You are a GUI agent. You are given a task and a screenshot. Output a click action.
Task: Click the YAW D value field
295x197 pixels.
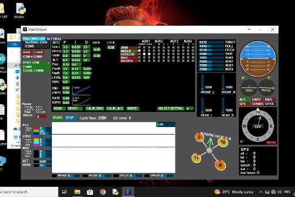pos(86,55)
